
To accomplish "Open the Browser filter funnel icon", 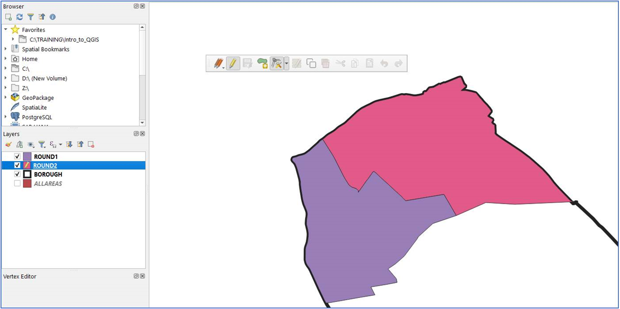I will tap(30, 17).
